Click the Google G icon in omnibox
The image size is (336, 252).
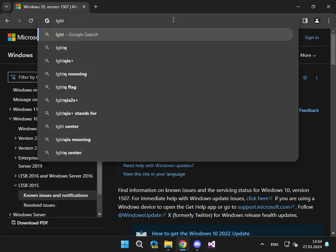pos(47,21)
